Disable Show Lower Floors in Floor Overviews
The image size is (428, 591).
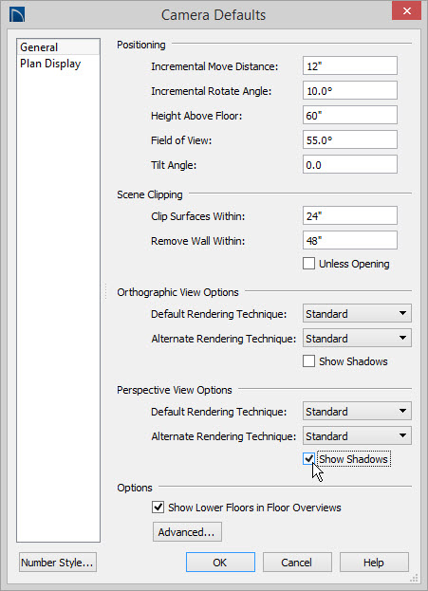point(158,508)
